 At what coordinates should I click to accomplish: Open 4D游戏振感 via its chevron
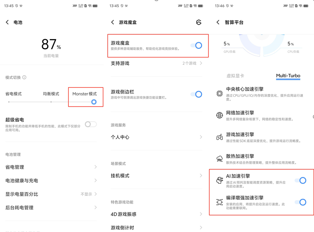click(x=201, y=214)
